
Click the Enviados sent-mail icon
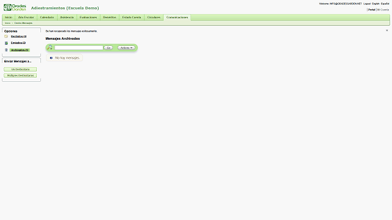[x=6, y=43]
